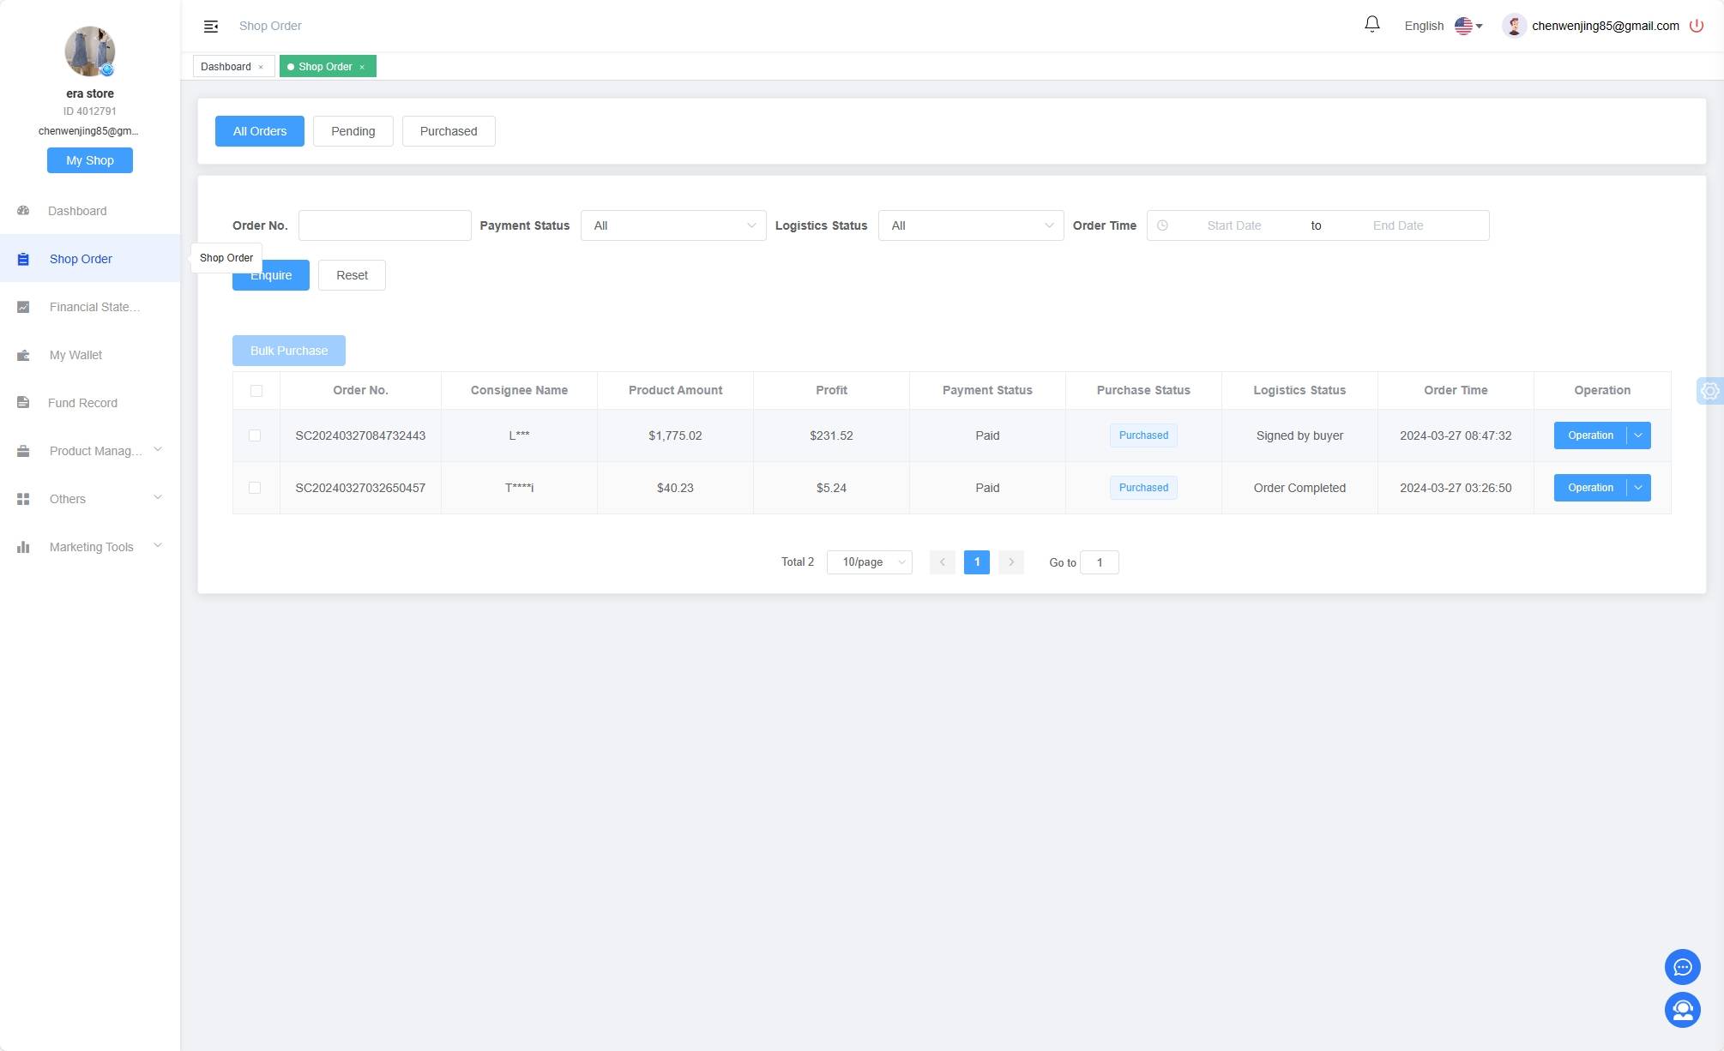Check the order SC20240327032650457 checkbox
This screenshot has height=1051, width=1724.
point(255,487)
